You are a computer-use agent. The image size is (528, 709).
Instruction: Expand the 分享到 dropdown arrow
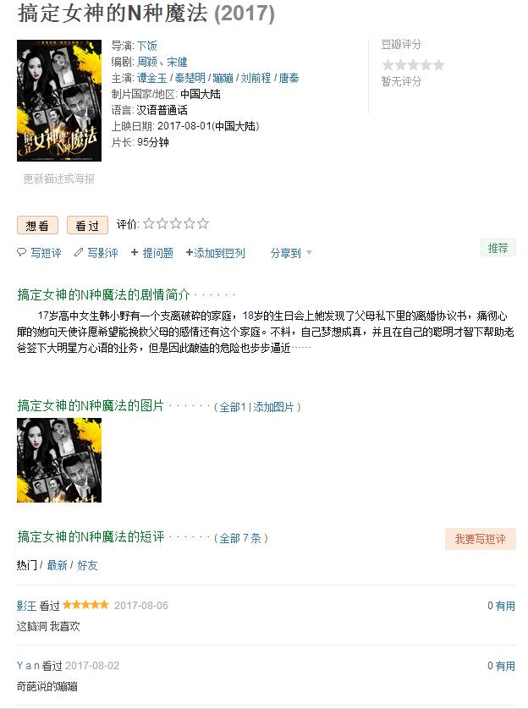(x=309, y=253)
